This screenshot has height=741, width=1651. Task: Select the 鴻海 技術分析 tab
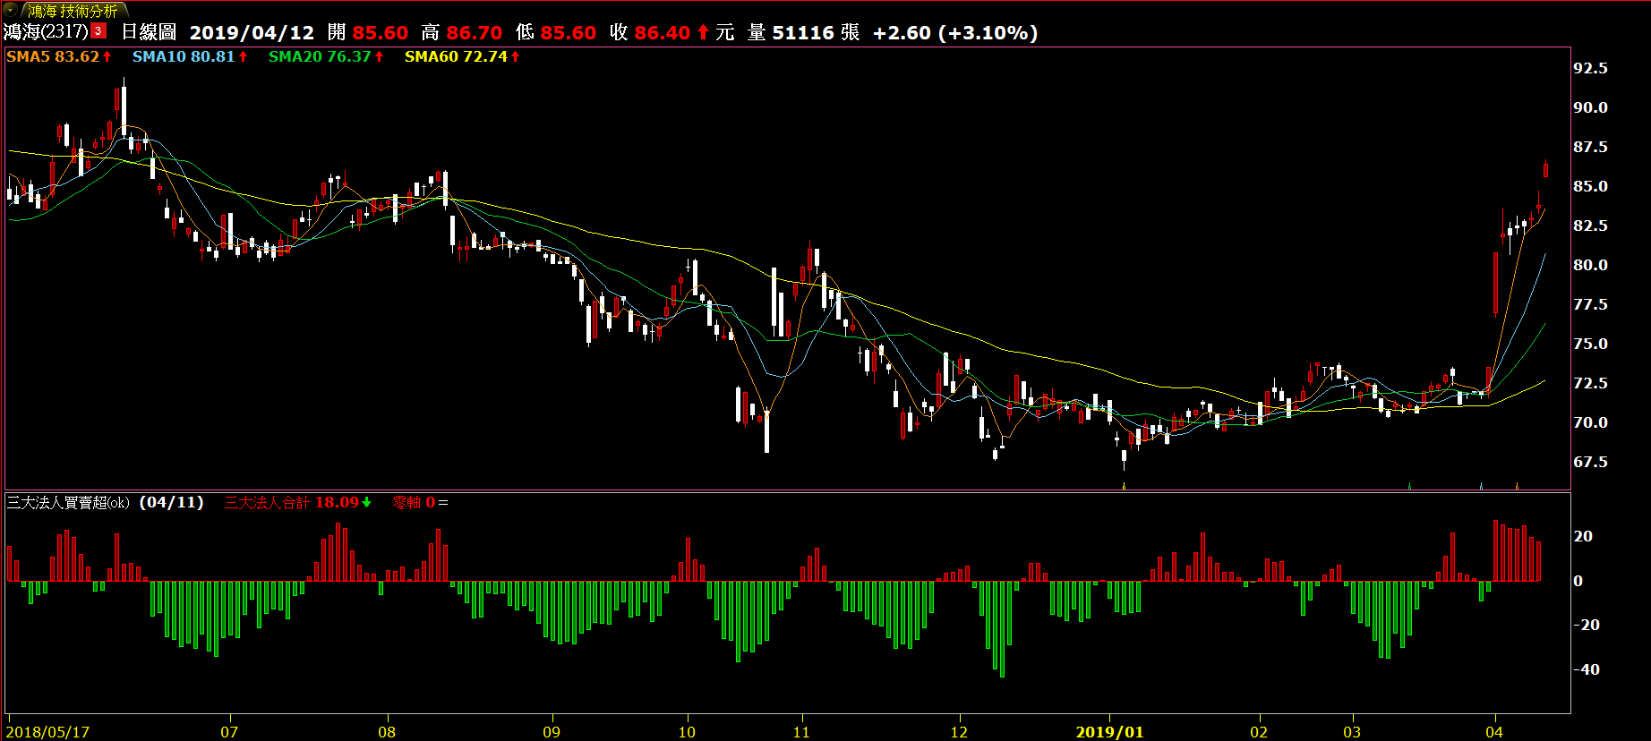click(73, 11)
